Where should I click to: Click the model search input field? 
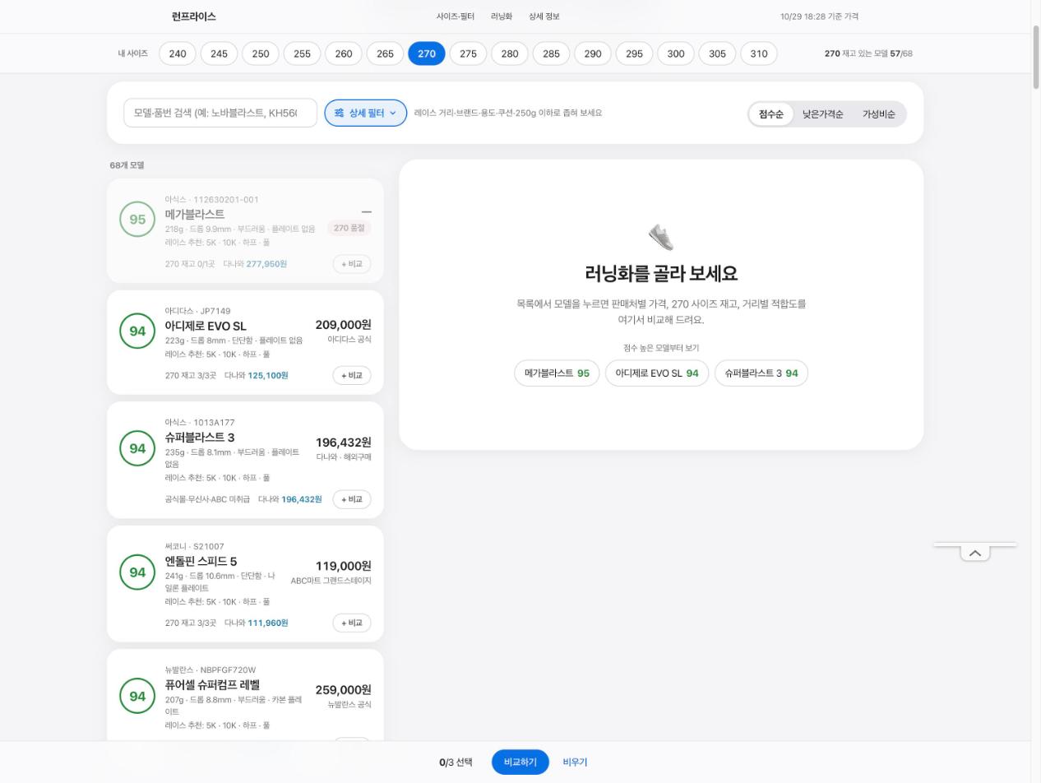[220, 113]
